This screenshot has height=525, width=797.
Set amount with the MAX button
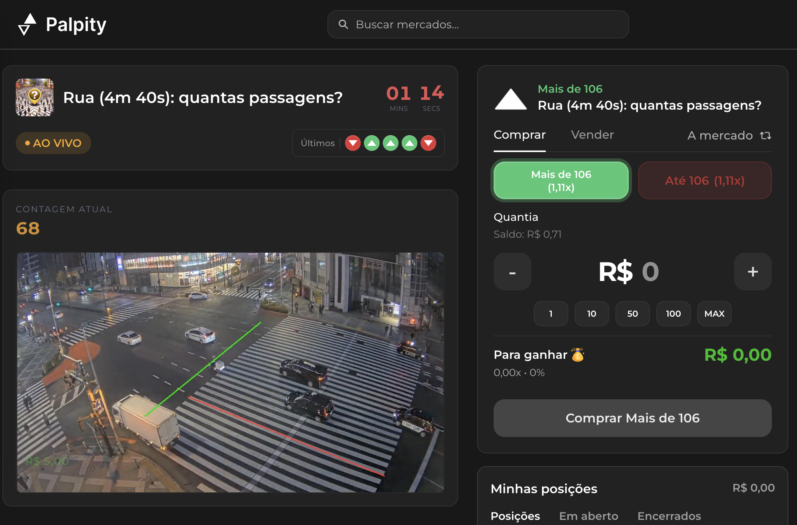click(714, 314)
